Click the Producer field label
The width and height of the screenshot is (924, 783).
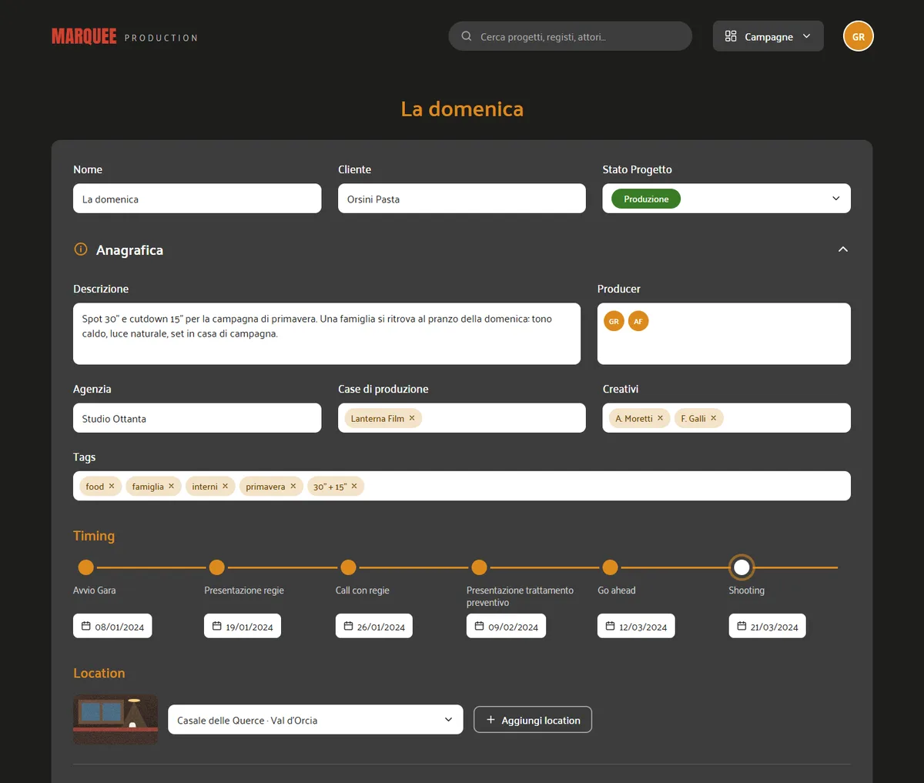[x=619, y=289]
